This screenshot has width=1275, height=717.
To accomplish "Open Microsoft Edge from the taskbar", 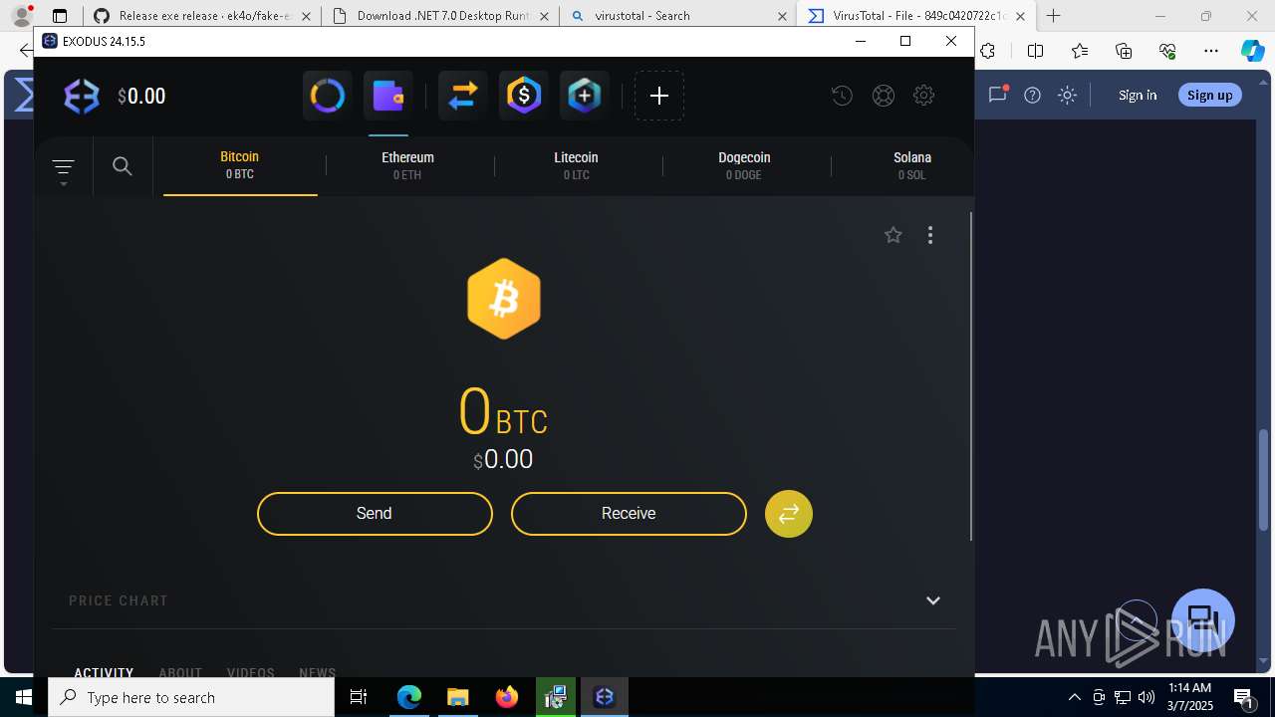I will [x=409, y=697].
